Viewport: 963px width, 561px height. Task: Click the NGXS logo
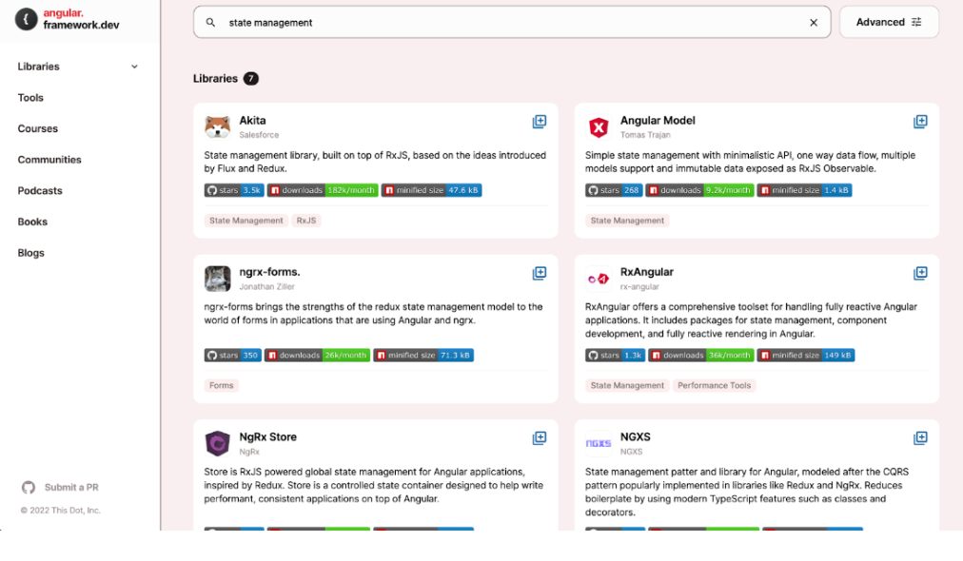[599, 443]
